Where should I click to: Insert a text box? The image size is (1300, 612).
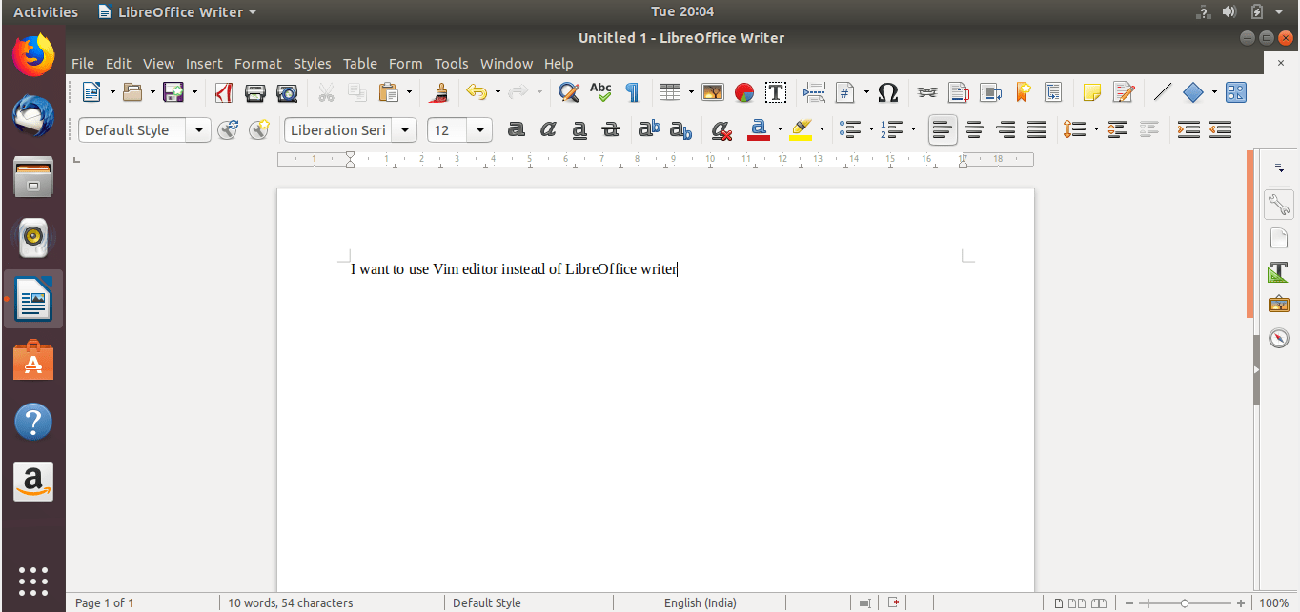776,92
